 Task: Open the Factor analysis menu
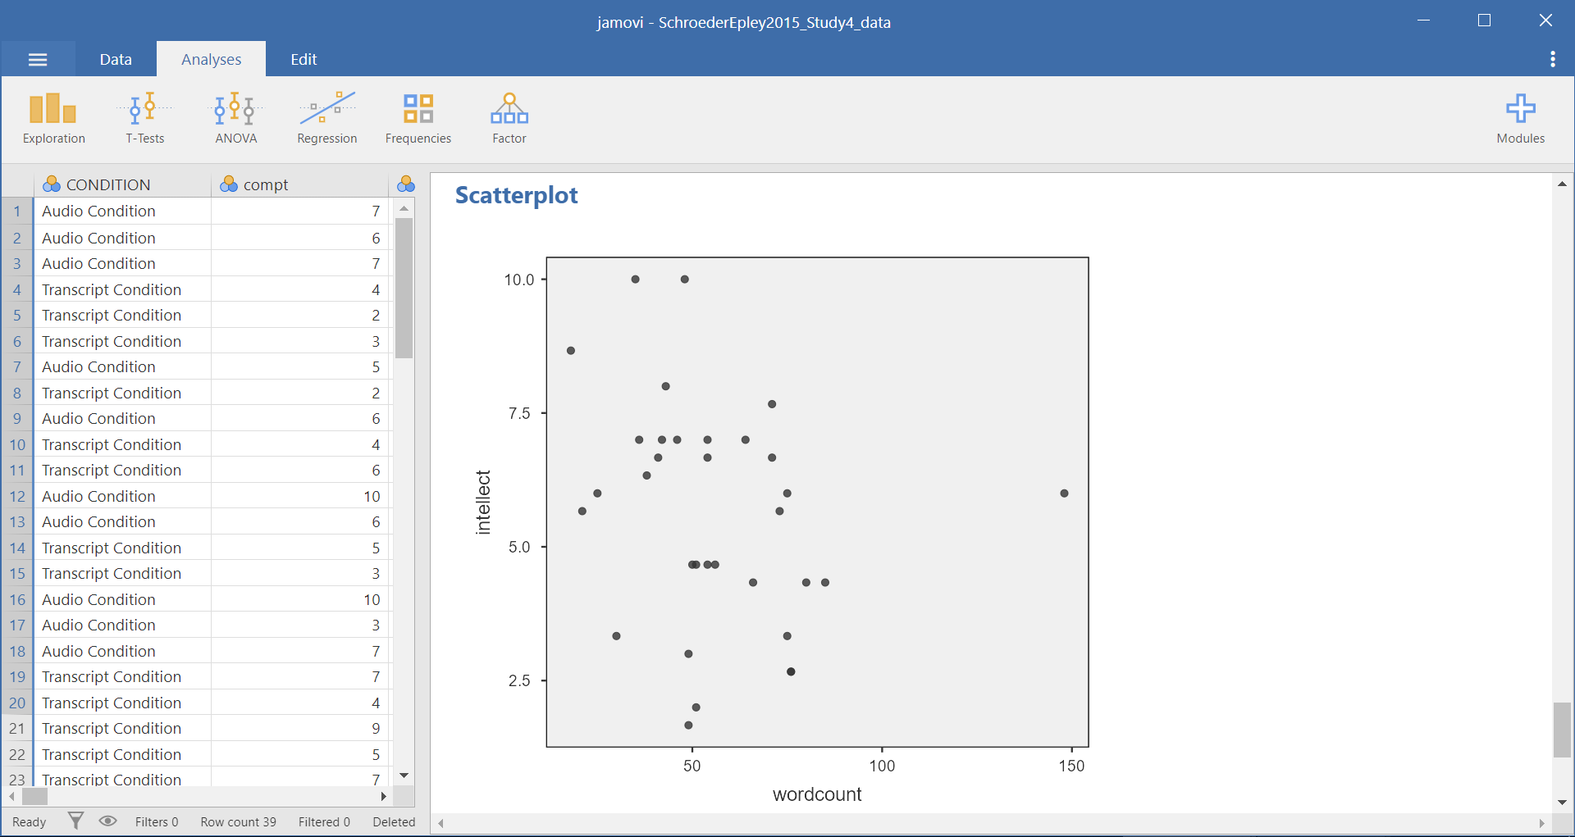[509, 119]
